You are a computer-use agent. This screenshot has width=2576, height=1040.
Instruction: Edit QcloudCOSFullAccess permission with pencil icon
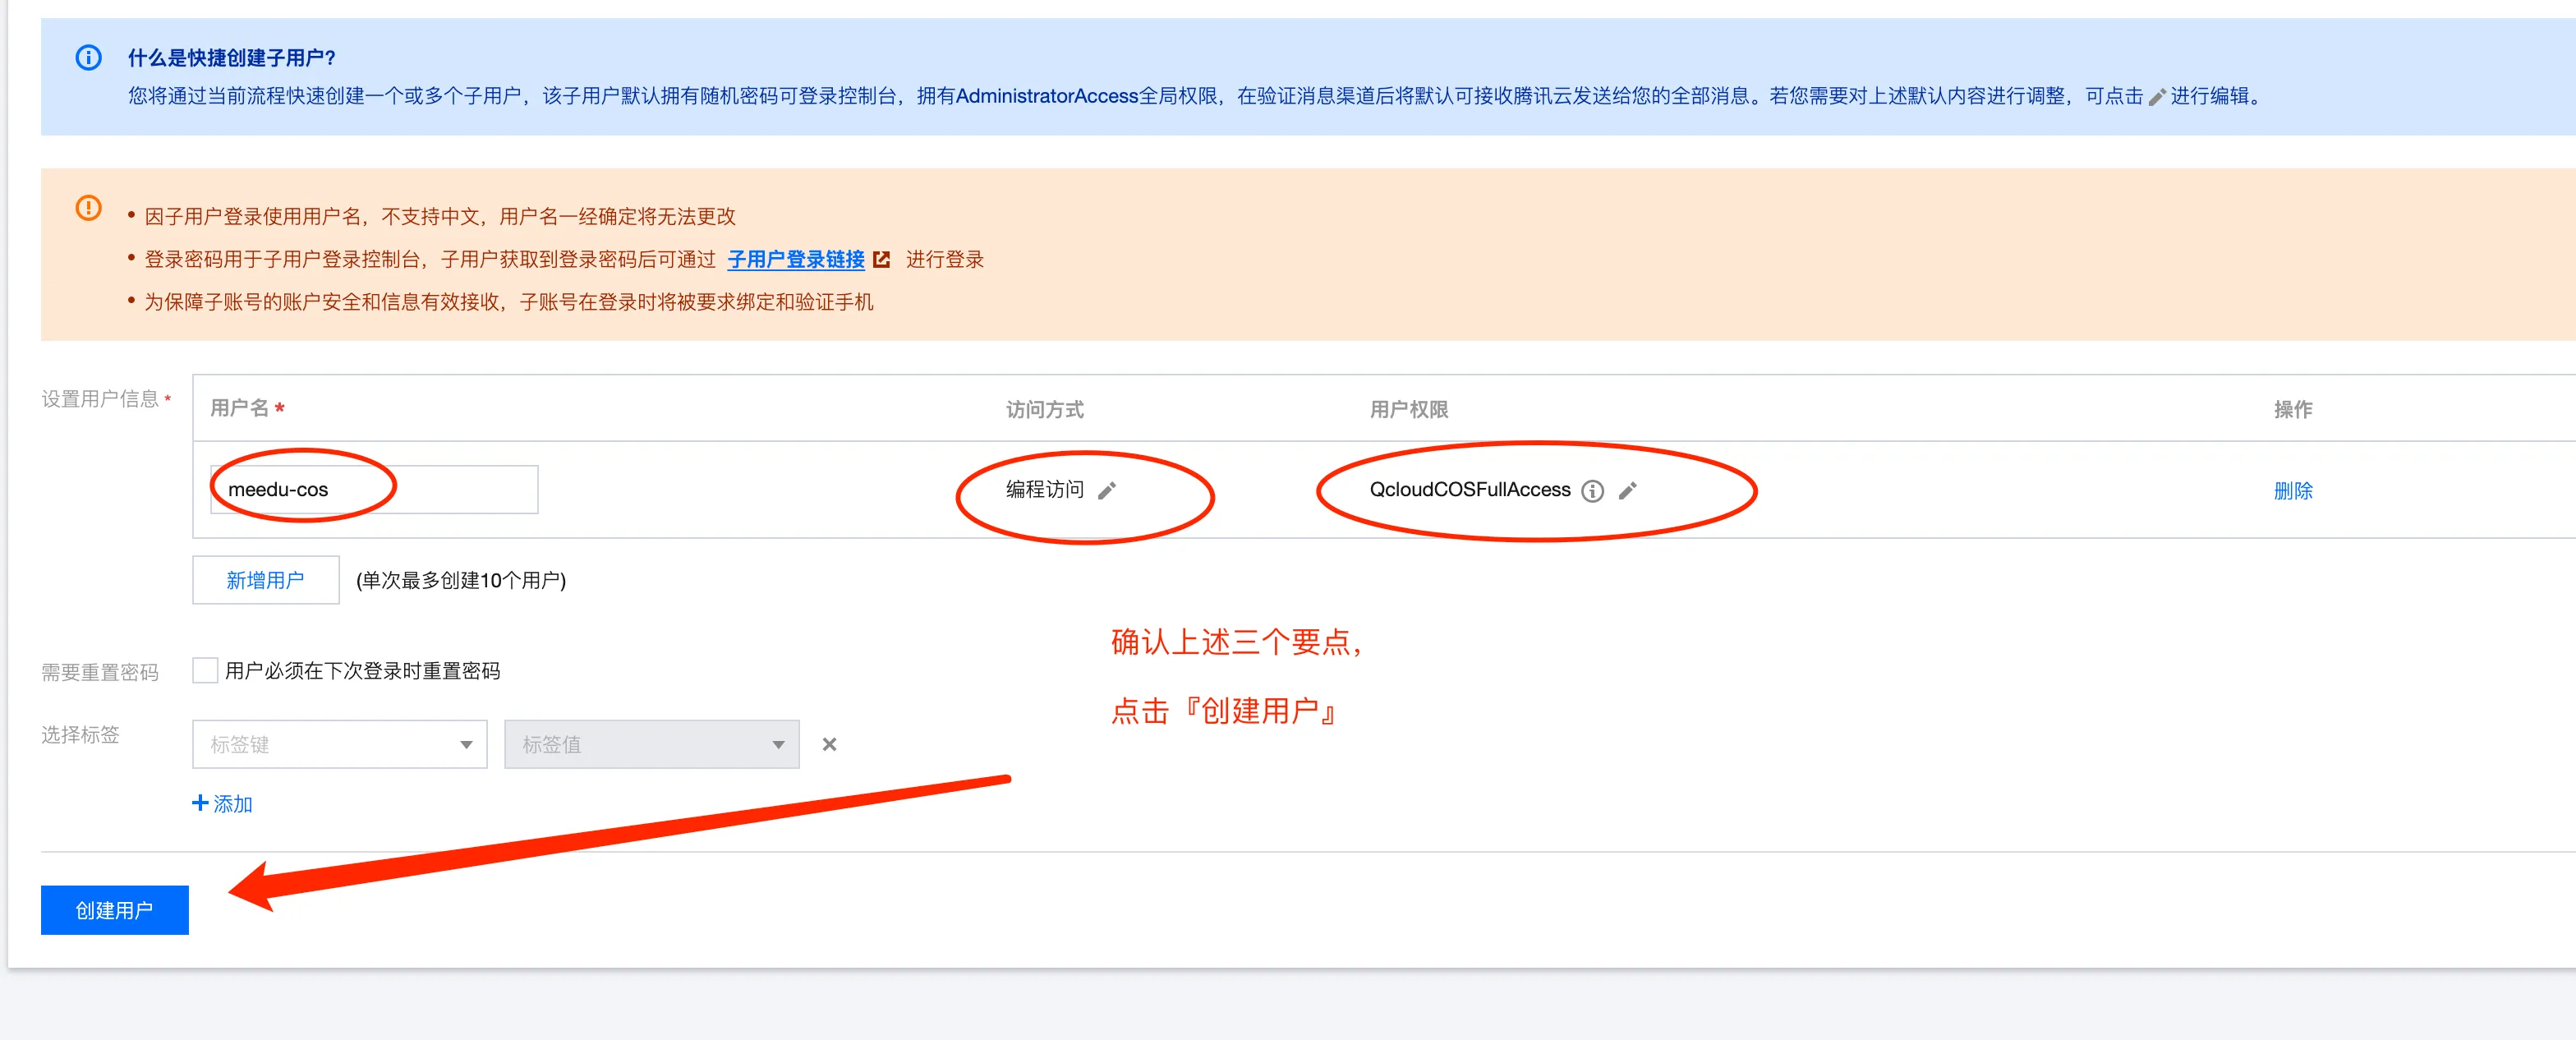tap(1628, 490)
